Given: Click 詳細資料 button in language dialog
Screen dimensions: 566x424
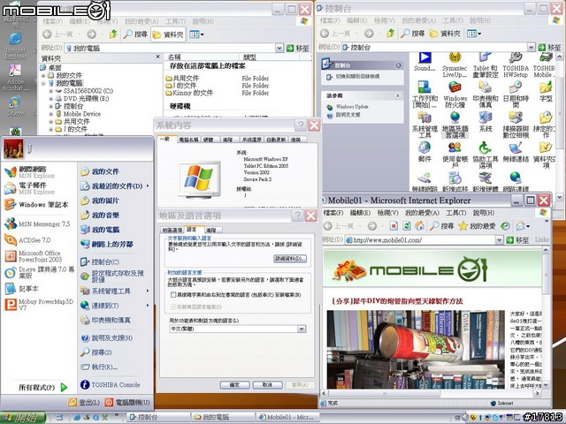Looking at the screenshot, I should point(290,259).
